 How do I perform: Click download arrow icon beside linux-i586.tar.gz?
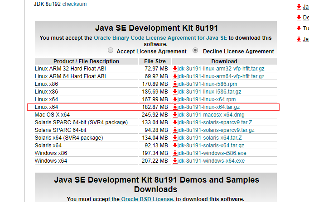coord(175,92)
